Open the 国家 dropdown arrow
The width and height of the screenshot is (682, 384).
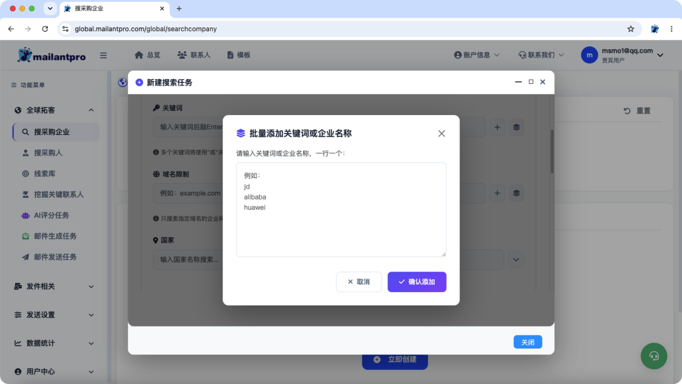pos(516,260)
